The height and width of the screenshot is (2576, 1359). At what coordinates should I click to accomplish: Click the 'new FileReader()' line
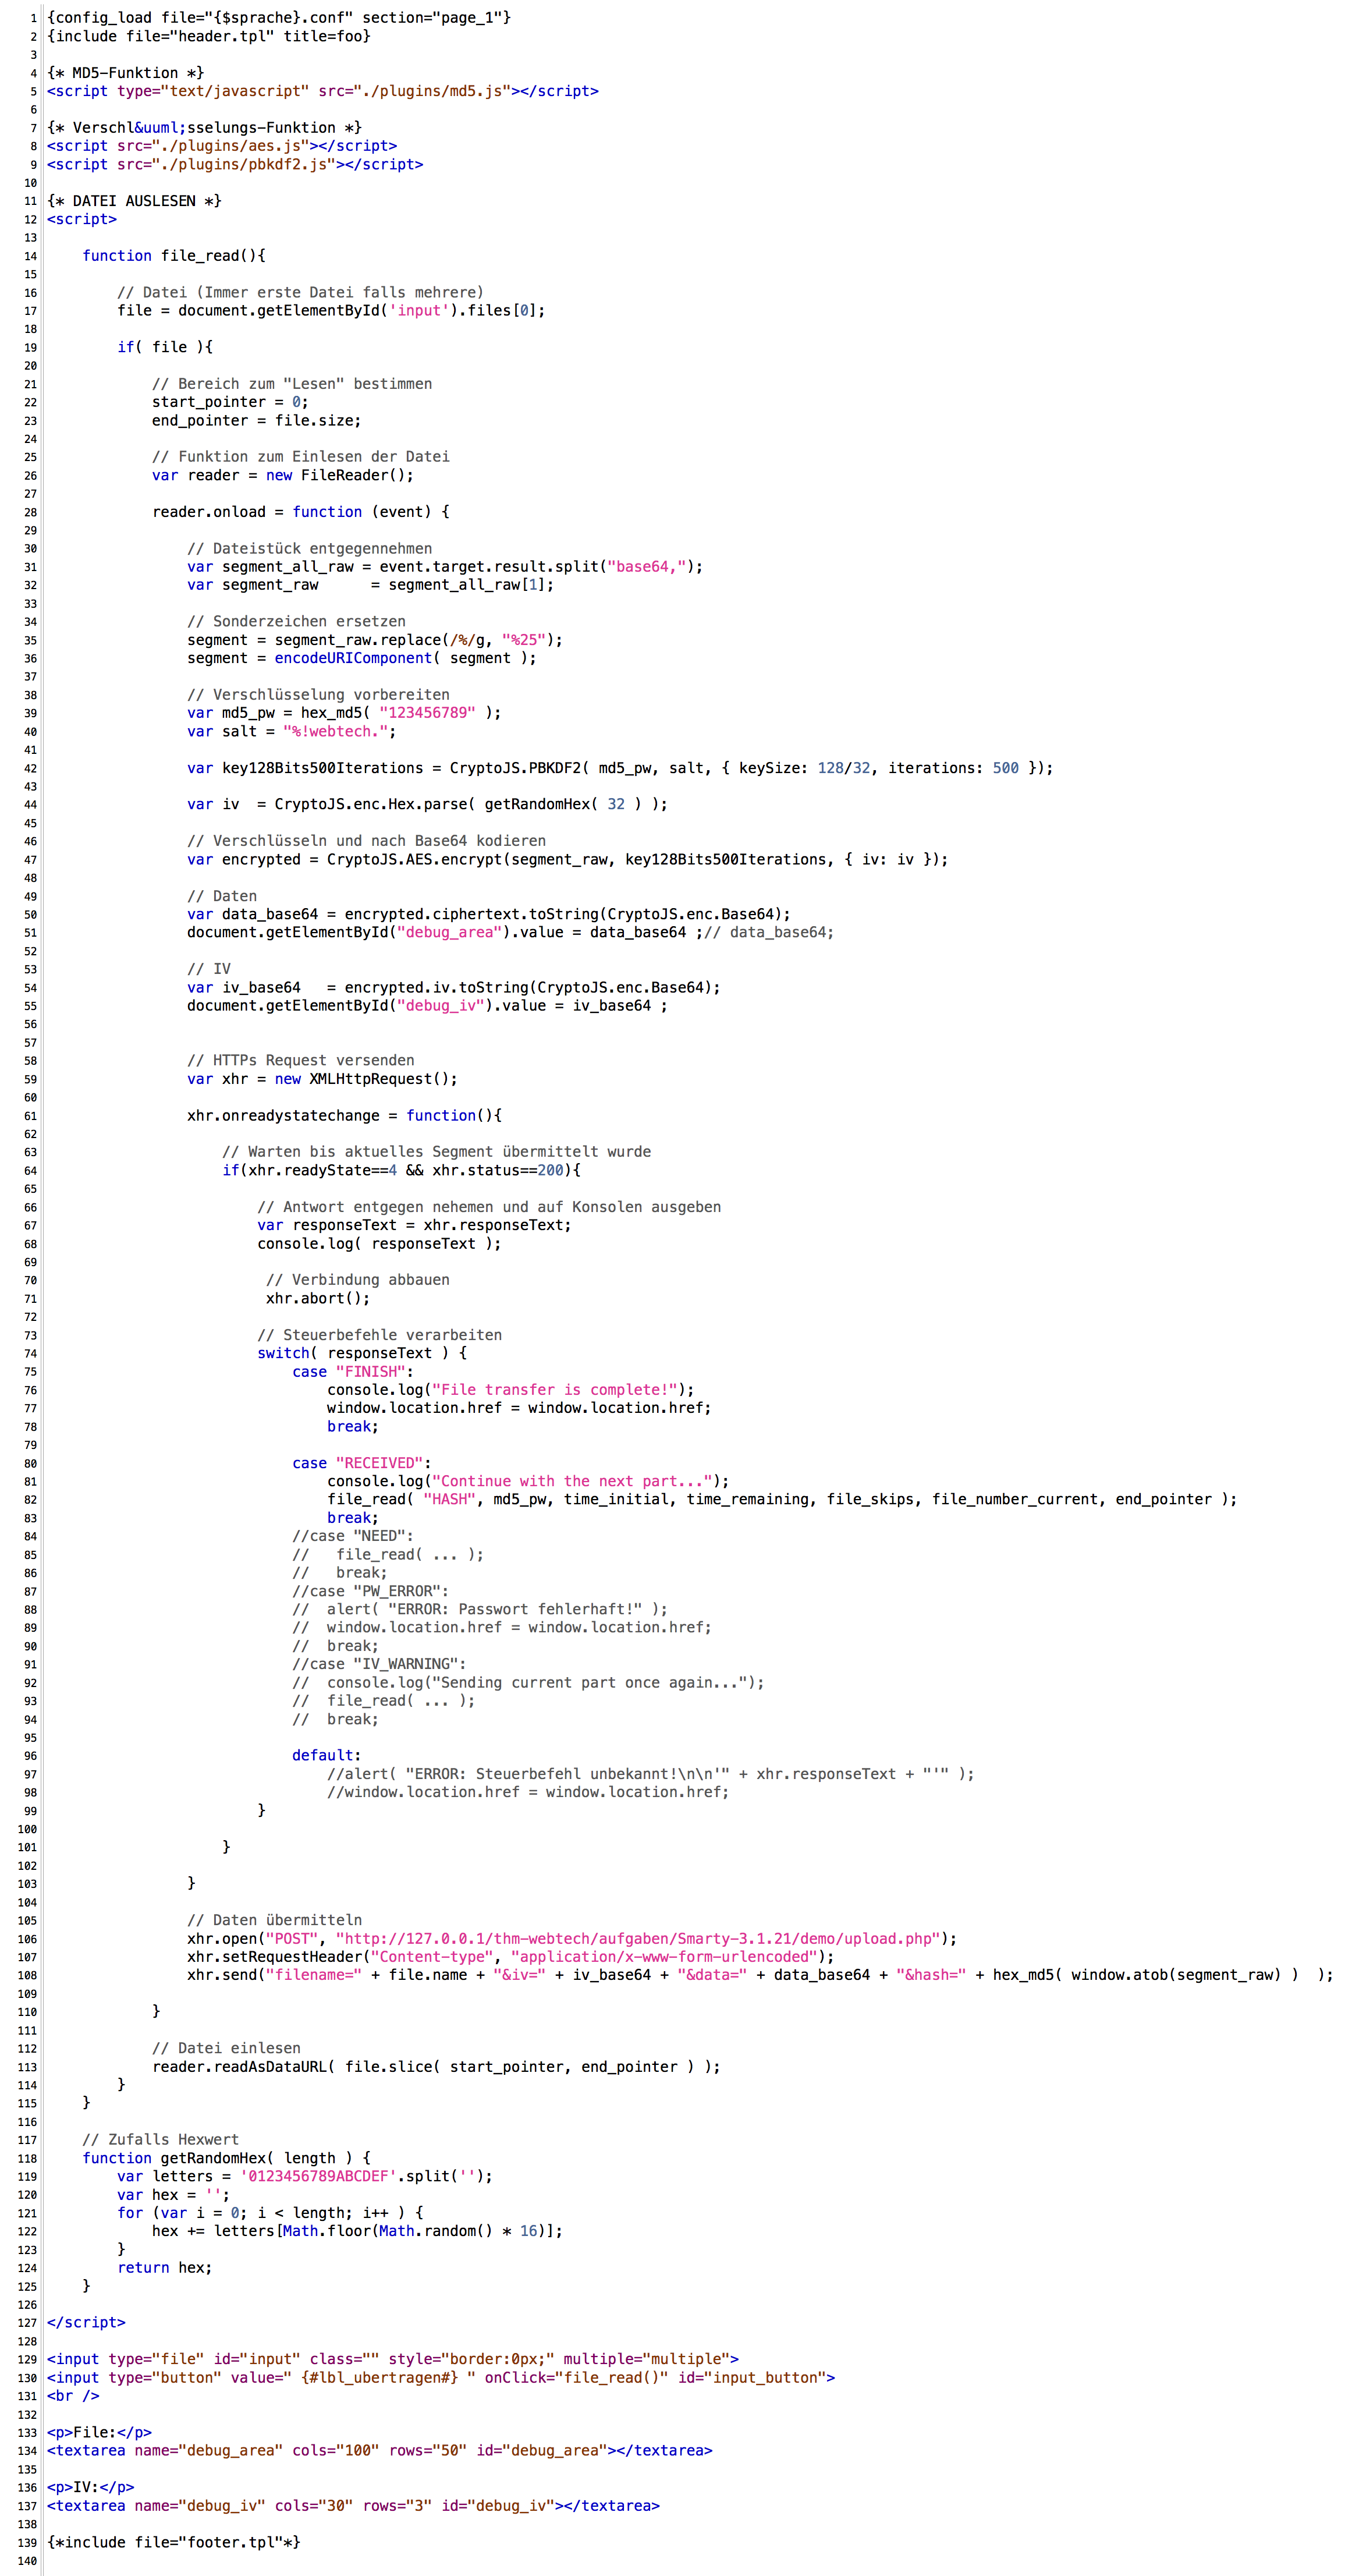pos(283,475)
